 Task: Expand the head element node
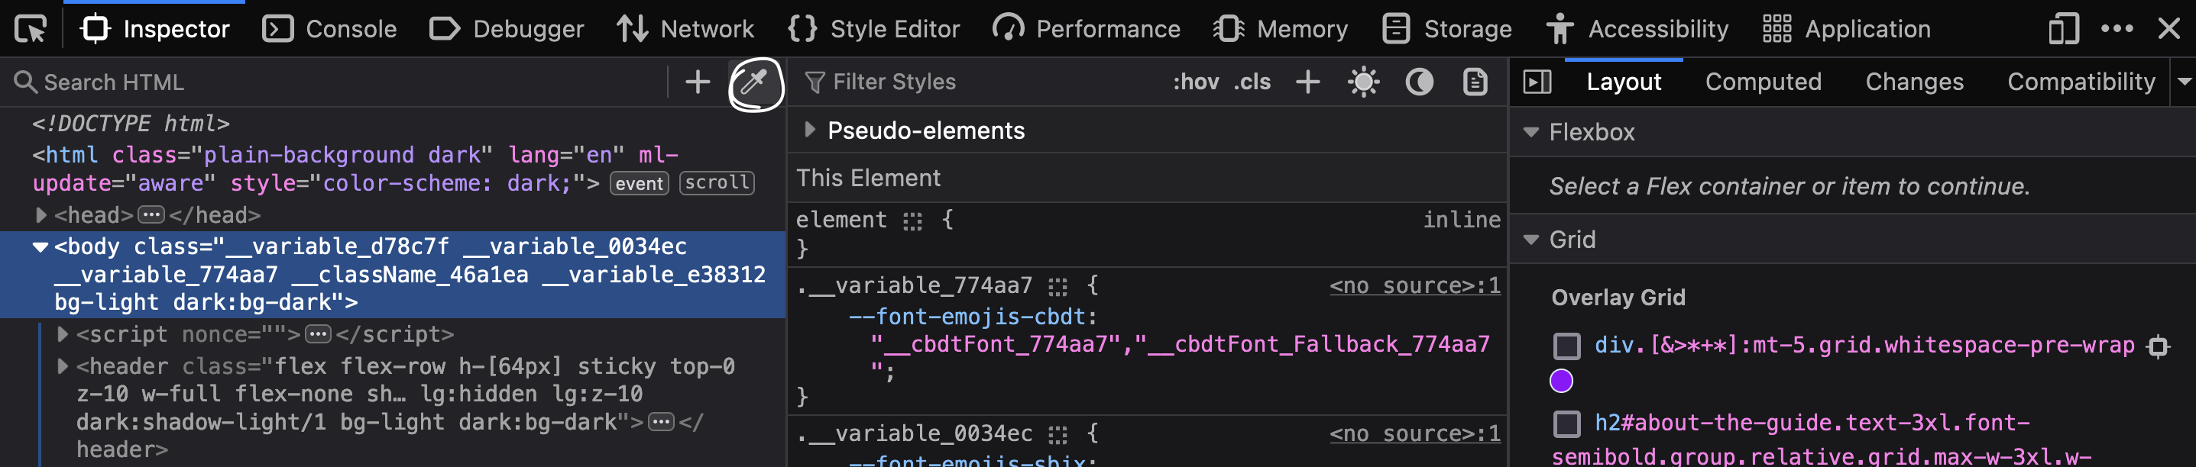(41, 215)
